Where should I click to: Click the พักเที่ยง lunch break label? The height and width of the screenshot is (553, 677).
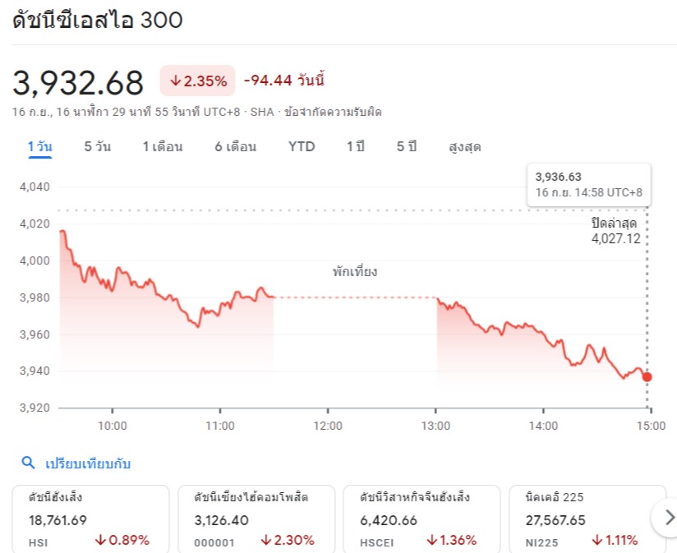[355, 271]
